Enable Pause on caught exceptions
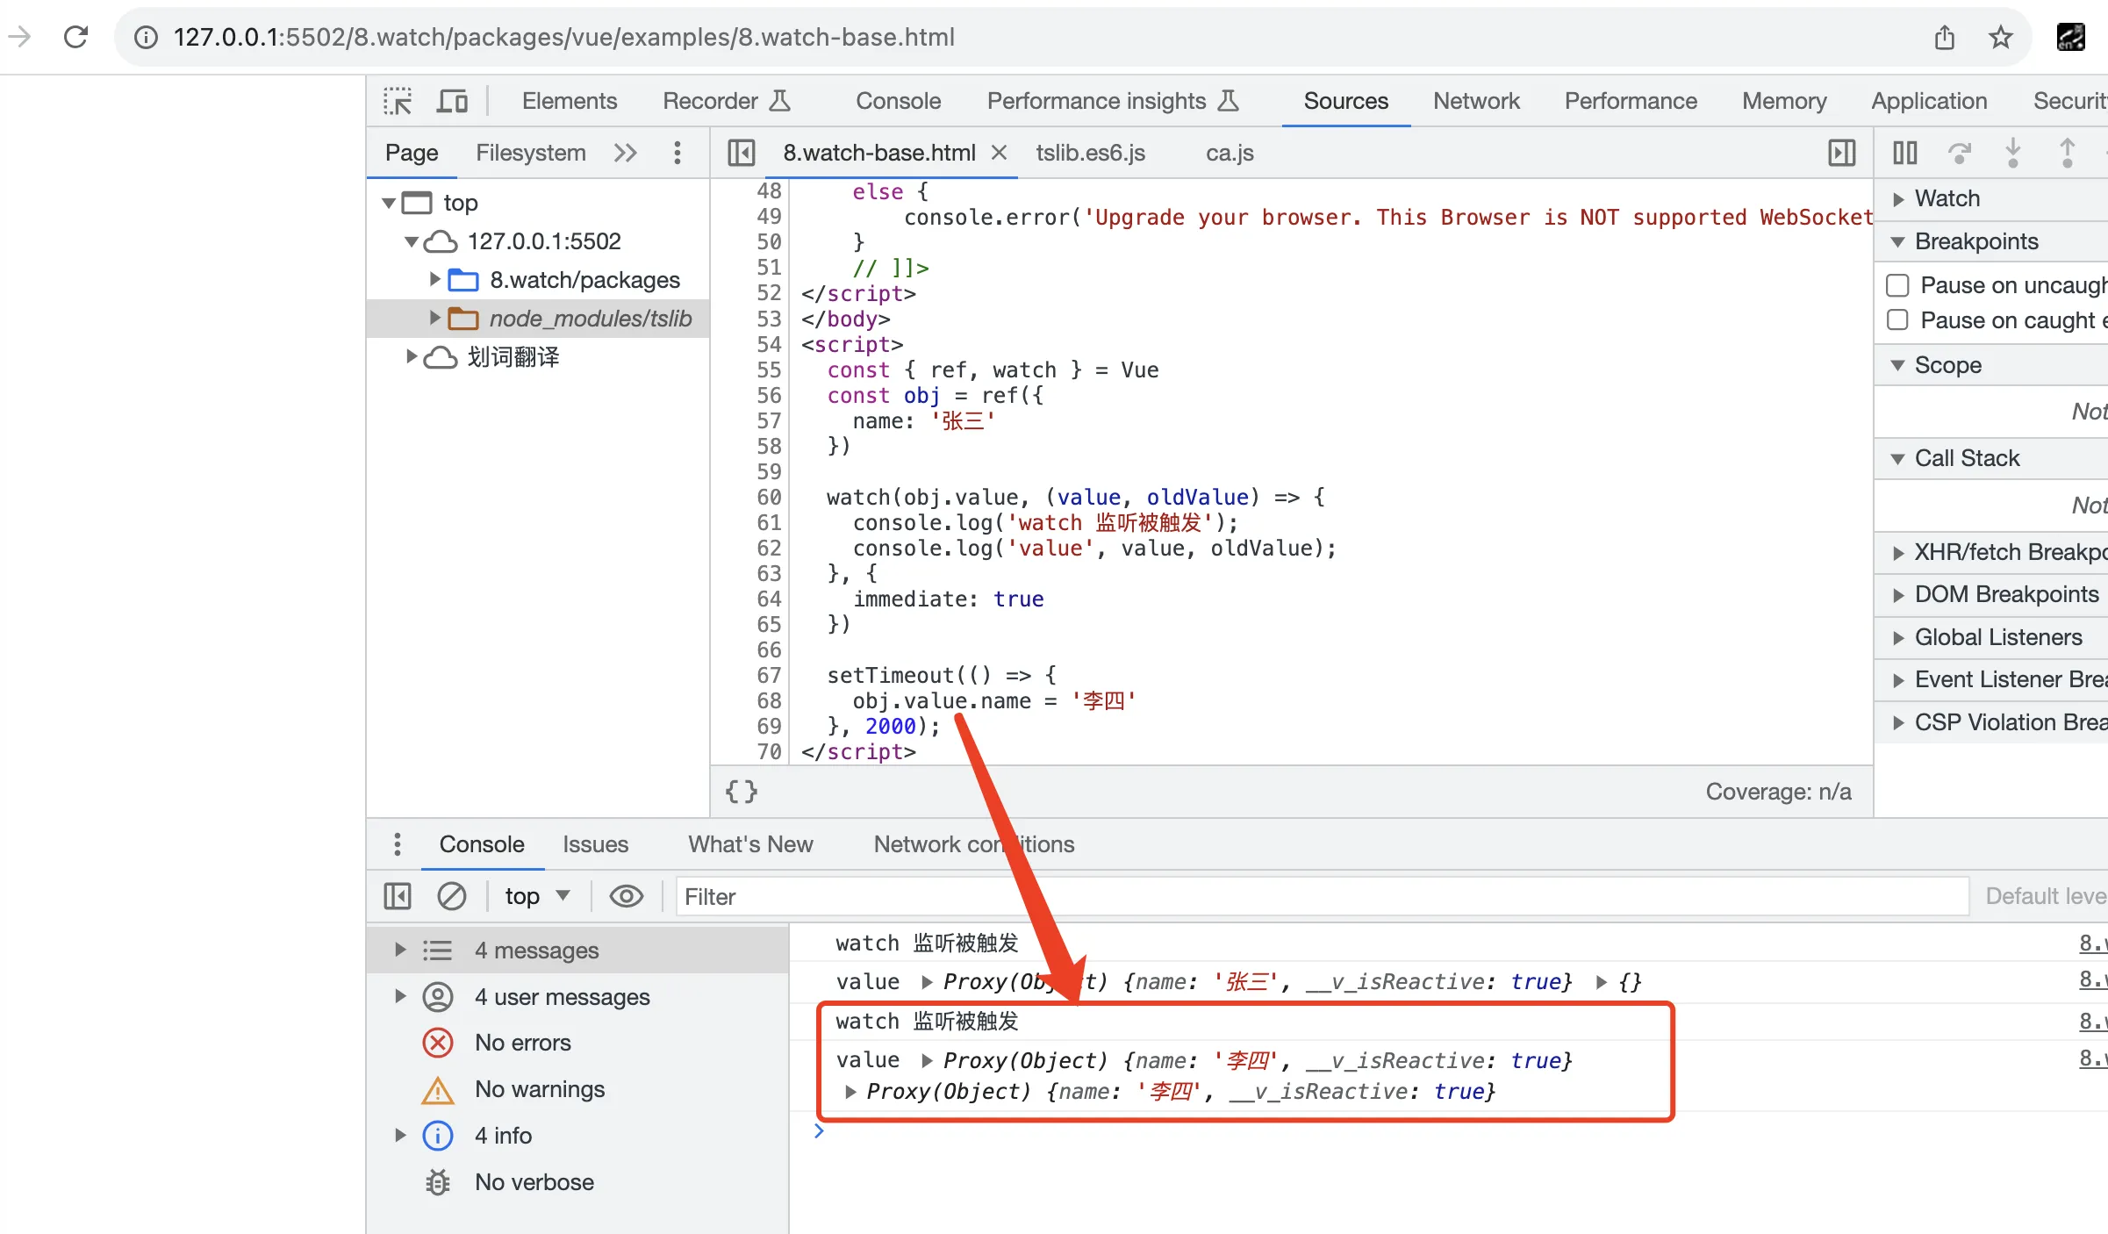Viewport: 2108px width, 1234px height. 1897,319
